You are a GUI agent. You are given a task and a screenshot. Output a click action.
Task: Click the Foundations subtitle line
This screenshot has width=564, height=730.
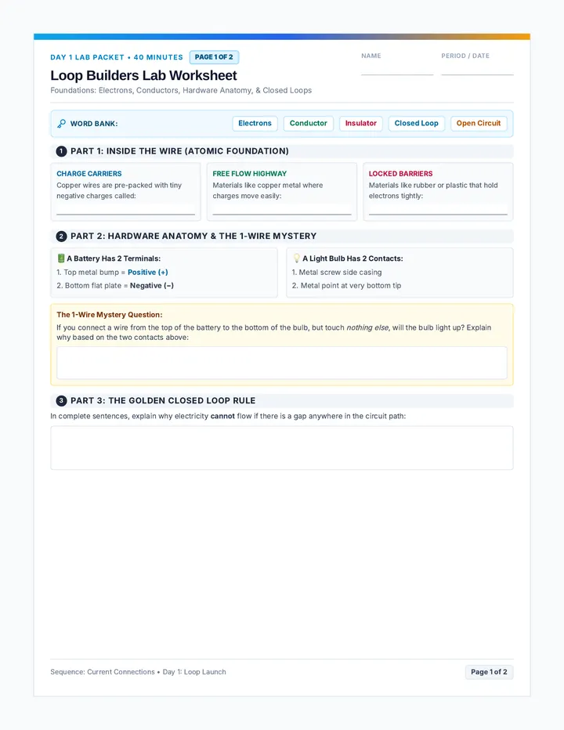click(x=181, y=90)
